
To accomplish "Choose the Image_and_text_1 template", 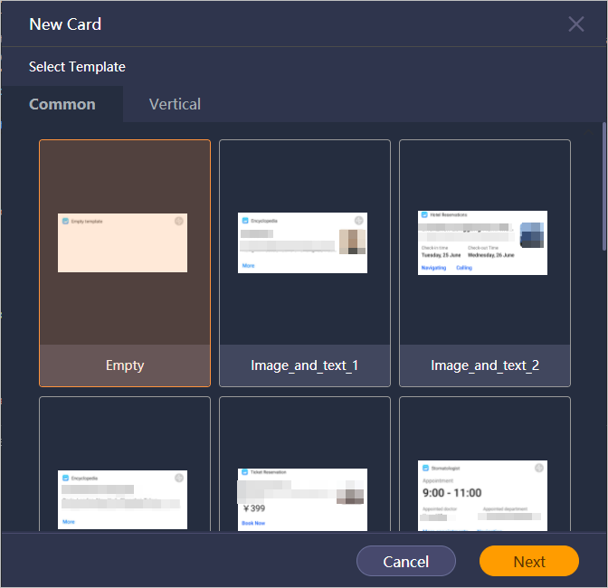I will coord(304,263).
